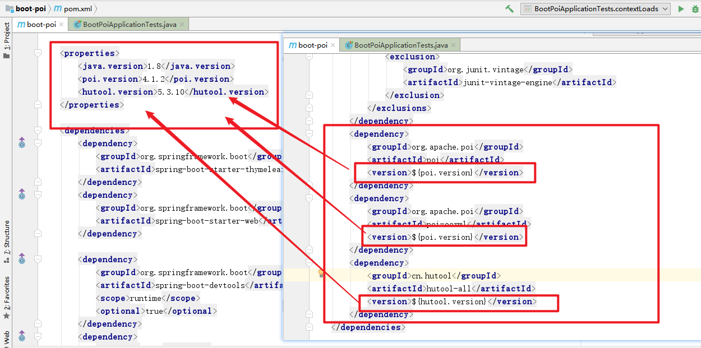The height and width of the screenshot is (348, 701).
Task: Click the yellow lightbulb intention icon near cn.hutool
Action: click(x=321, y=273)
